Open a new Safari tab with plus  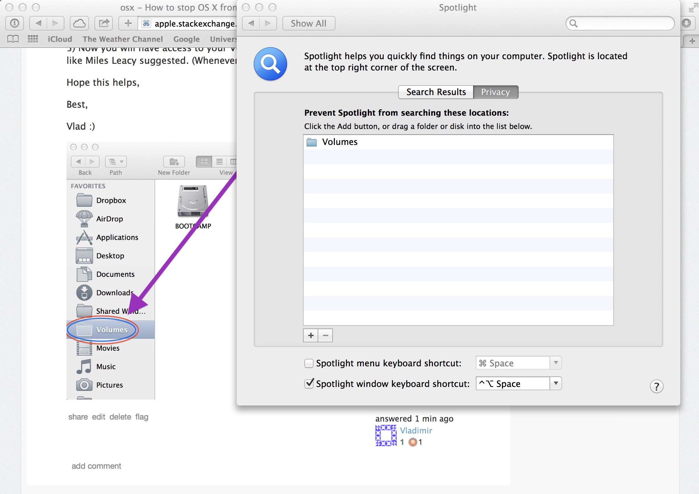(x=692, y=41)
